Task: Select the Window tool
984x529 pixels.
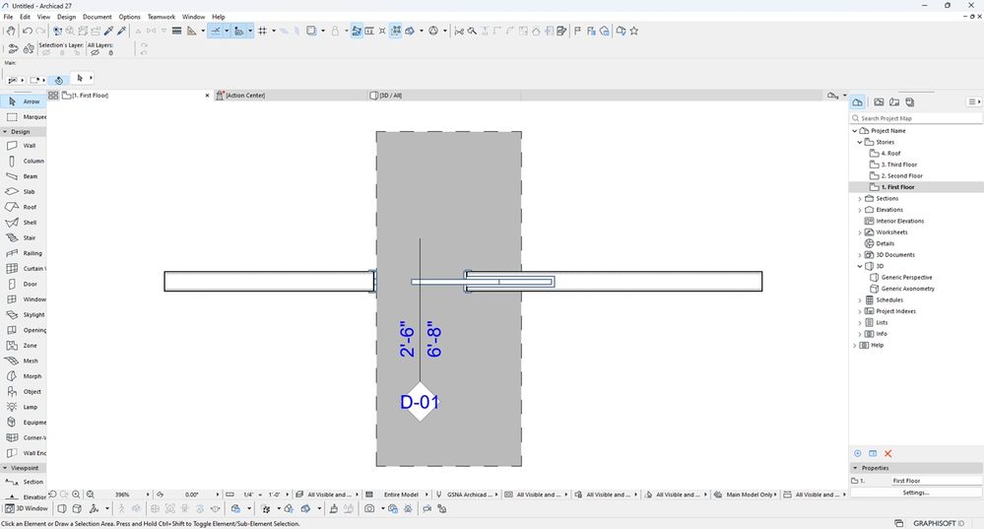Action: [x=24, y=299]
